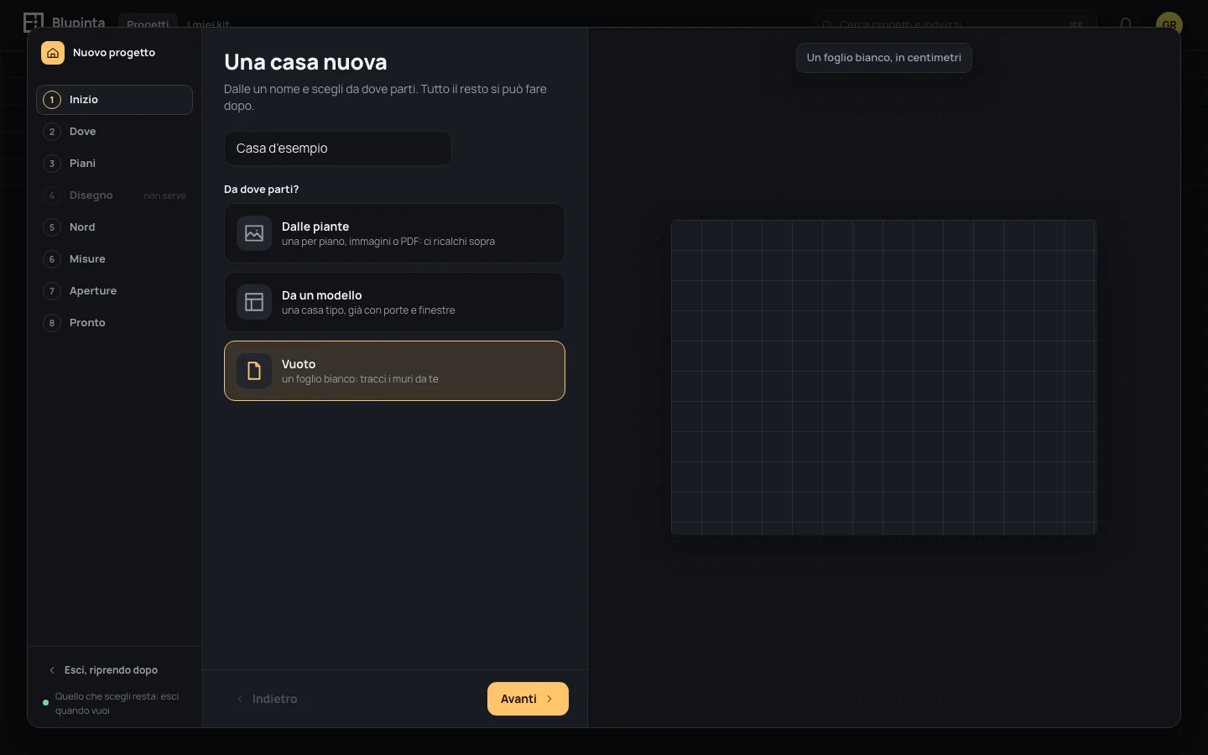Click the blank page icon on Vuoto
This screenshot has height=755, width=1208.
(x=254, y=371)
